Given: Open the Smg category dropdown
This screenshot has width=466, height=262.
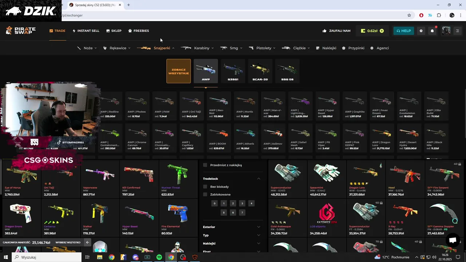Looking at the screenshot, I should tap(231, 48).
